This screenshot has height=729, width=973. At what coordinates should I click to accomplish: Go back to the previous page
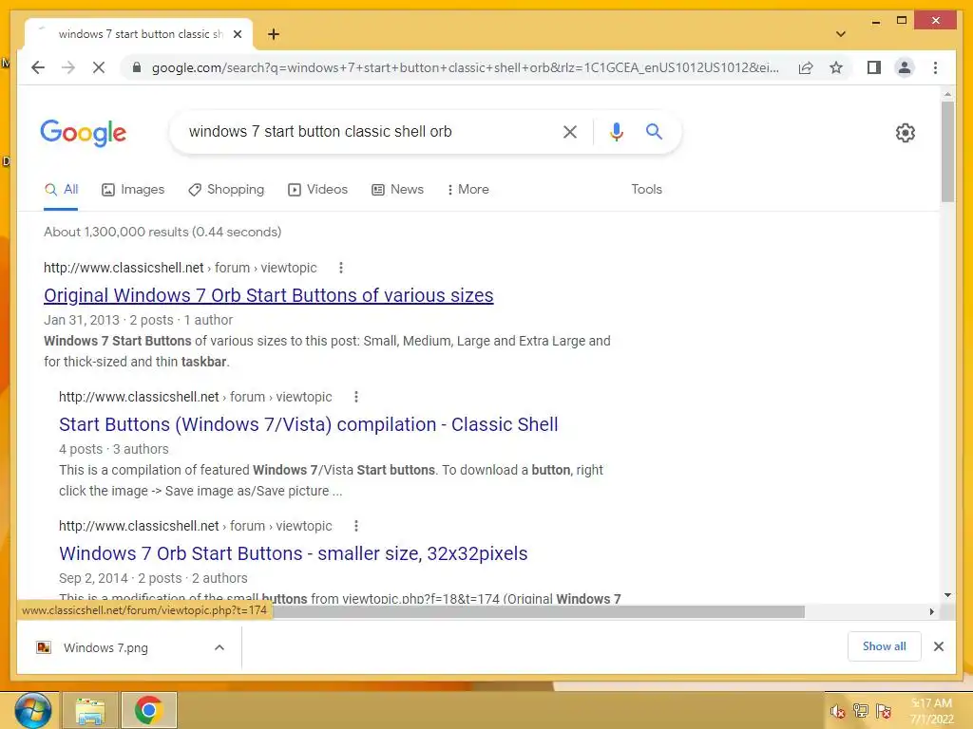[x=38, y=67]
